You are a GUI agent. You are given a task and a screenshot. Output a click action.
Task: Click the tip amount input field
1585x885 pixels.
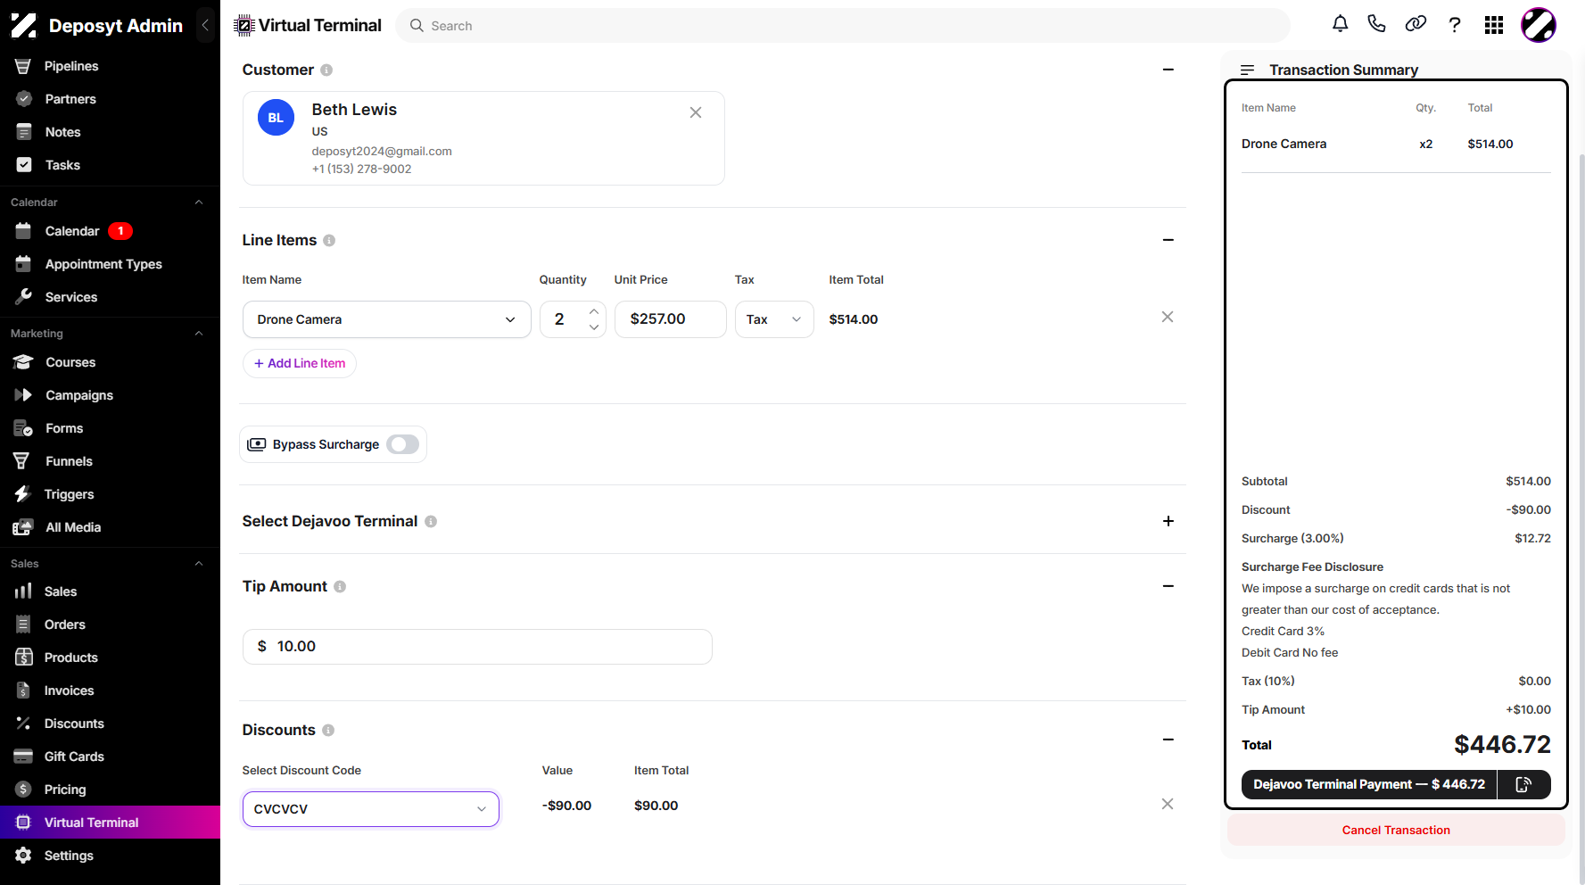pyautogui.click(x=477, y=647)
